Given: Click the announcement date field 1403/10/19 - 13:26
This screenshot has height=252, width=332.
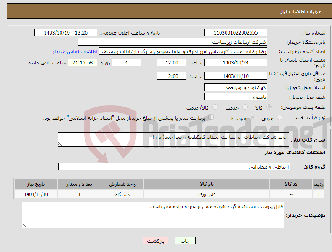Looking at the screenshot, I should click(x=66, y=33).
